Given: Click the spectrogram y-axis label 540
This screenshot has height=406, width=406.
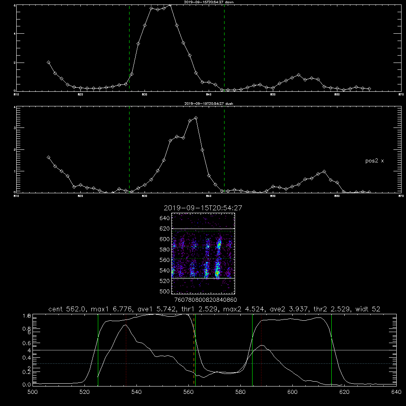Looking at the screenshot, I should click(x=164, y=270).
